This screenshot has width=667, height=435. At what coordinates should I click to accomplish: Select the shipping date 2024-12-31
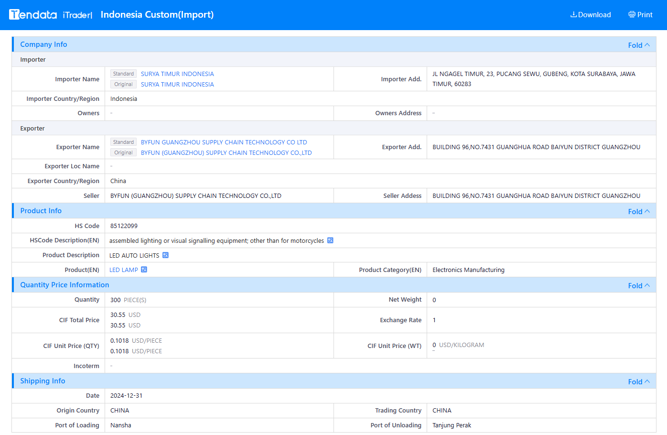(126, 395)
